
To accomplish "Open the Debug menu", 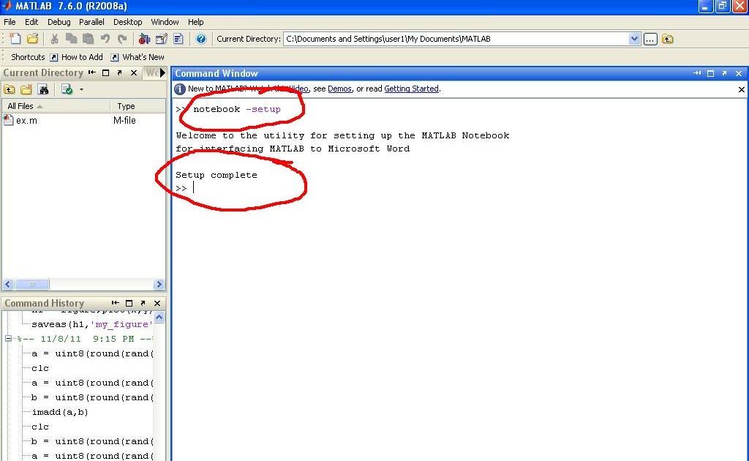I will coord(59,22).
